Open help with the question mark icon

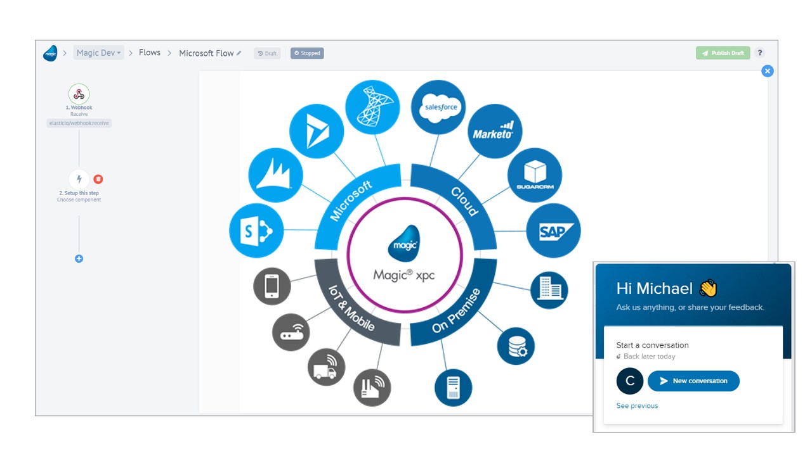coord(759,53)
